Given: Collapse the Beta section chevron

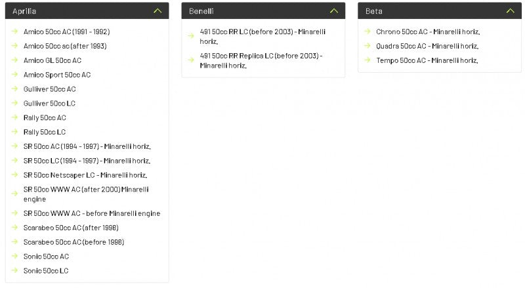Looking at the screenshot, I should pyautogui.click(x=510, y=11).
